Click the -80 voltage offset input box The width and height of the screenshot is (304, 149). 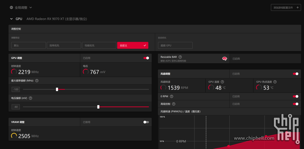coord(16,107)
